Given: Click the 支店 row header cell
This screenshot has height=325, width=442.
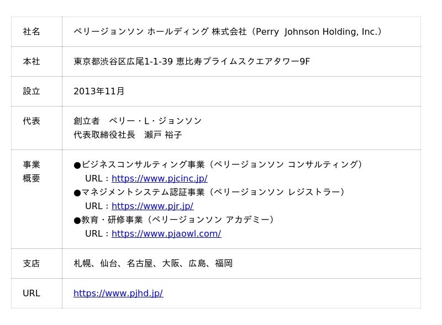Looking at the screenshot, I should tap(36, 264).
